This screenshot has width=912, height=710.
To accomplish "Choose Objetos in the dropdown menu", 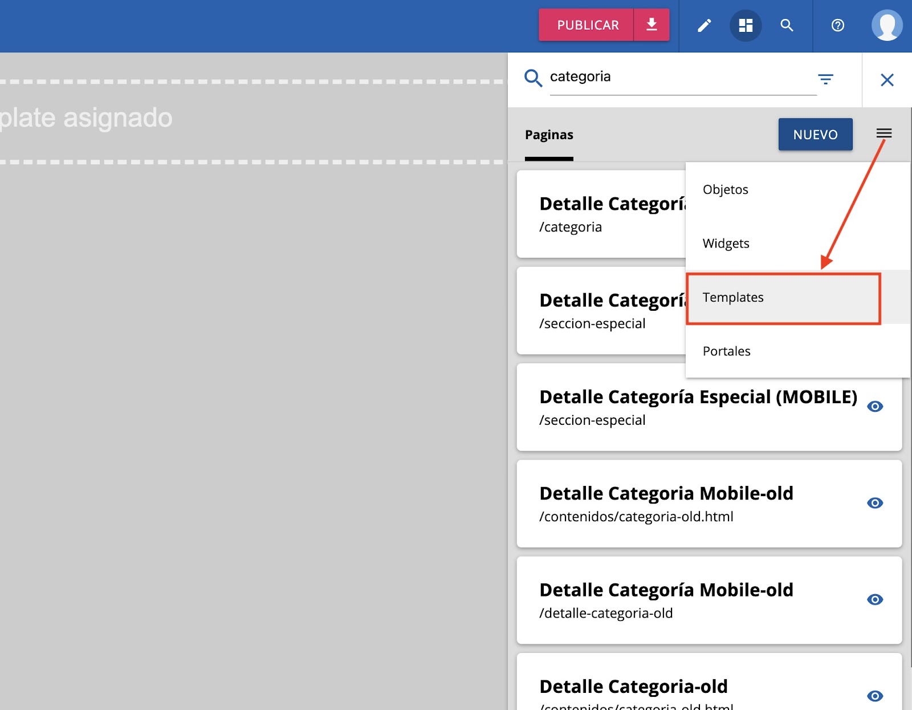I will tap(725, 190).
